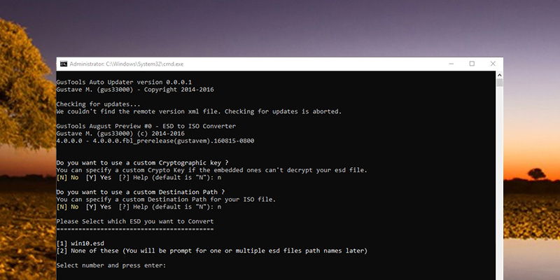
Task: Click the vertical scrollbar thumb in the console
Action: tap(499, 83)
